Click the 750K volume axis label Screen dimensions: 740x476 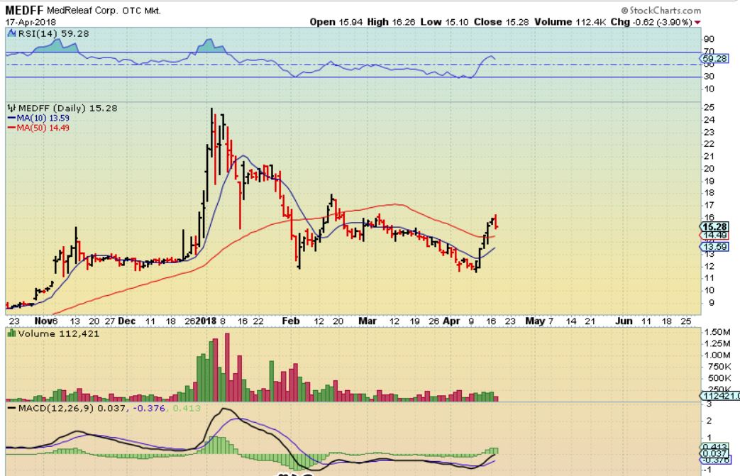pos(719,367)
